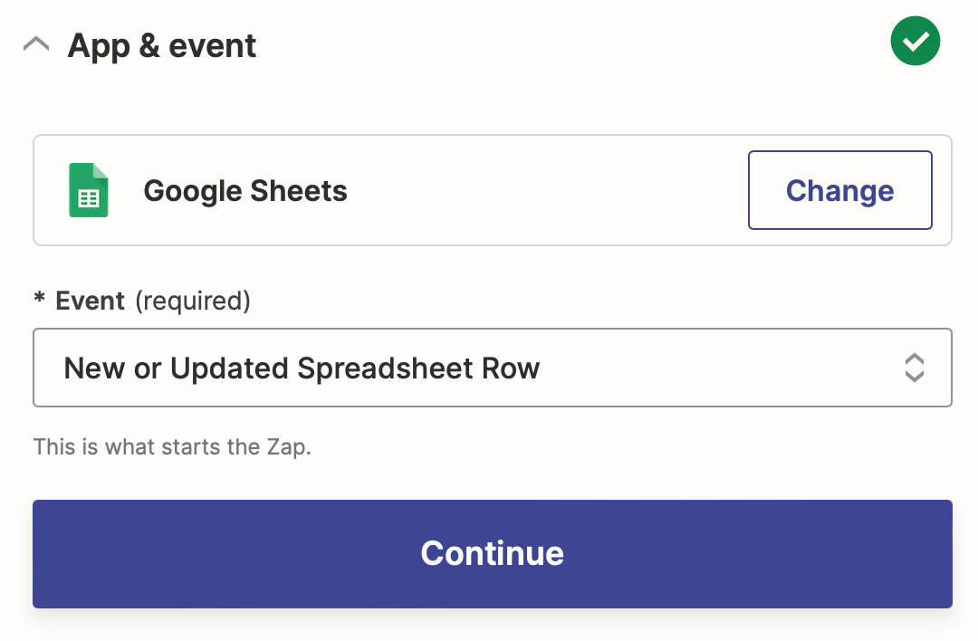Click the spreadsheet grid on the Sheets logo

(x=89, y=198)
